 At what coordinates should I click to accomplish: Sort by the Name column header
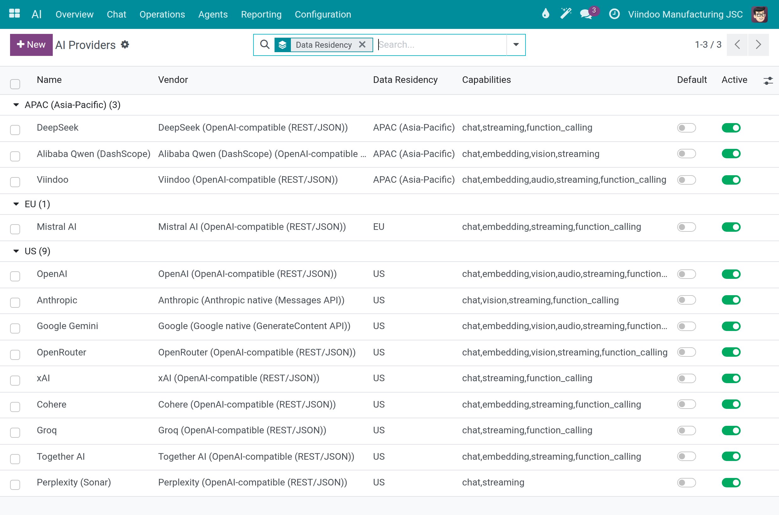pyautogui.click(x=49, y=80)
